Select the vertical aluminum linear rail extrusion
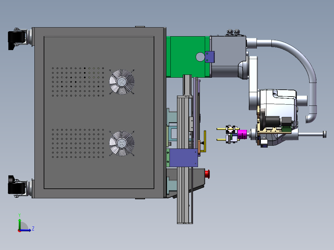Screen dimensions: 334x250 (x=185, y=160)
